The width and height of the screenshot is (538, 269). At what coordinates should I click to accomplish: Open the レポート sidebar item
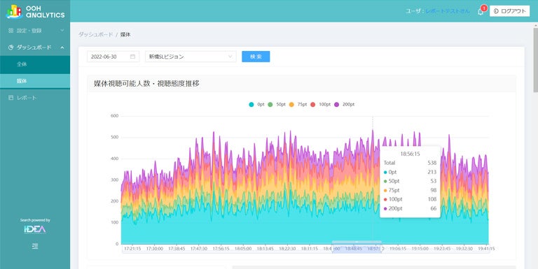[x=35, y=98]
